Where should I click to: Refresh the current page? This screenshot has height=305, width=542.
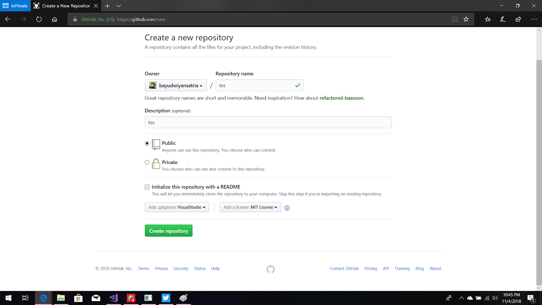tap(39, 19)
